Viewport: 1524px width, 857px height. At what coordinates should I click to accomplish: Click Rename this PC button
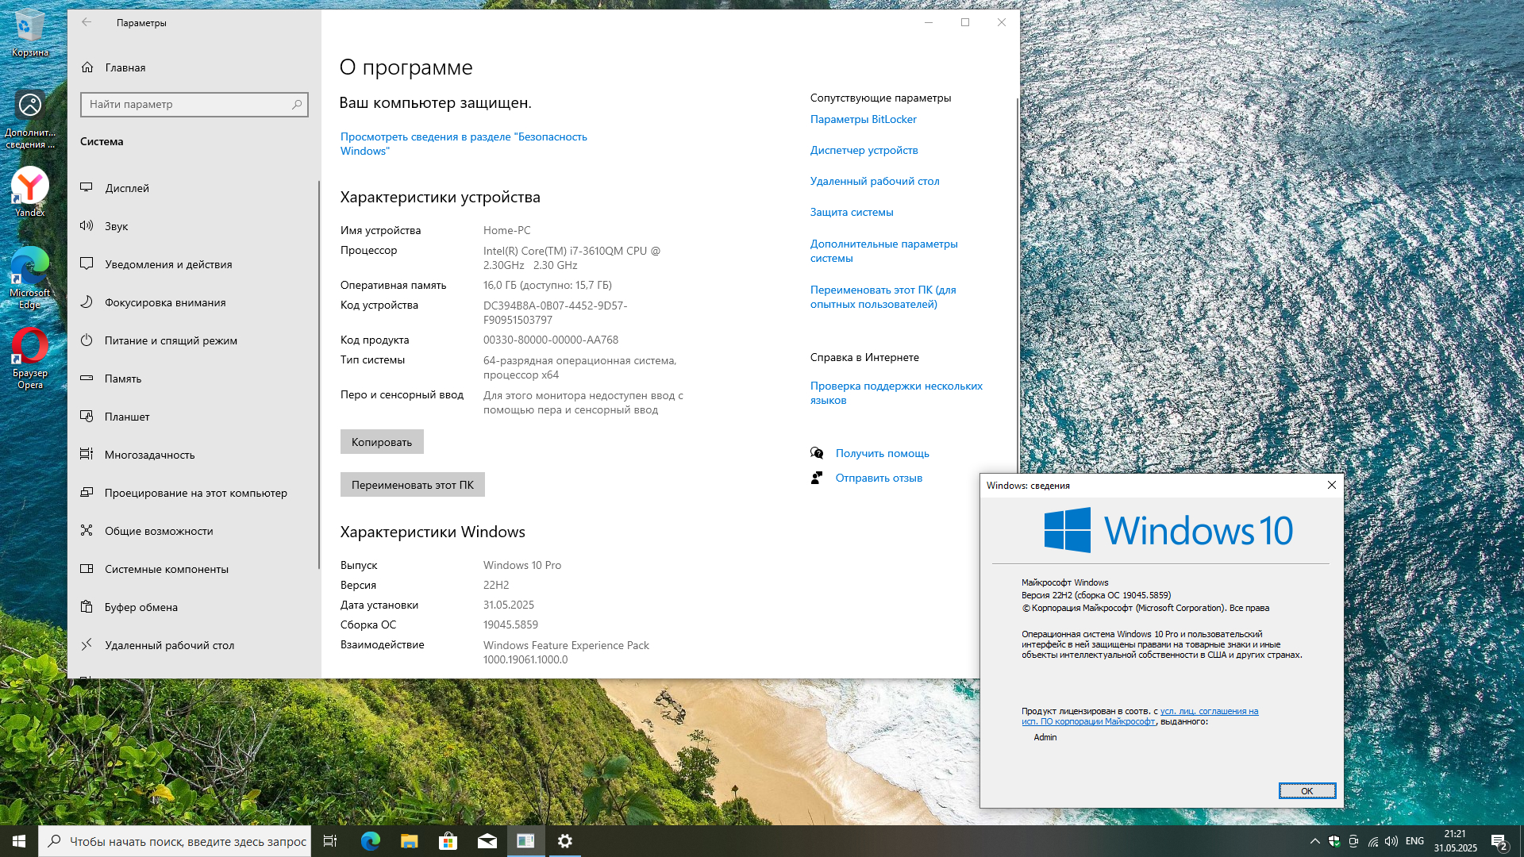coord(412,485)
